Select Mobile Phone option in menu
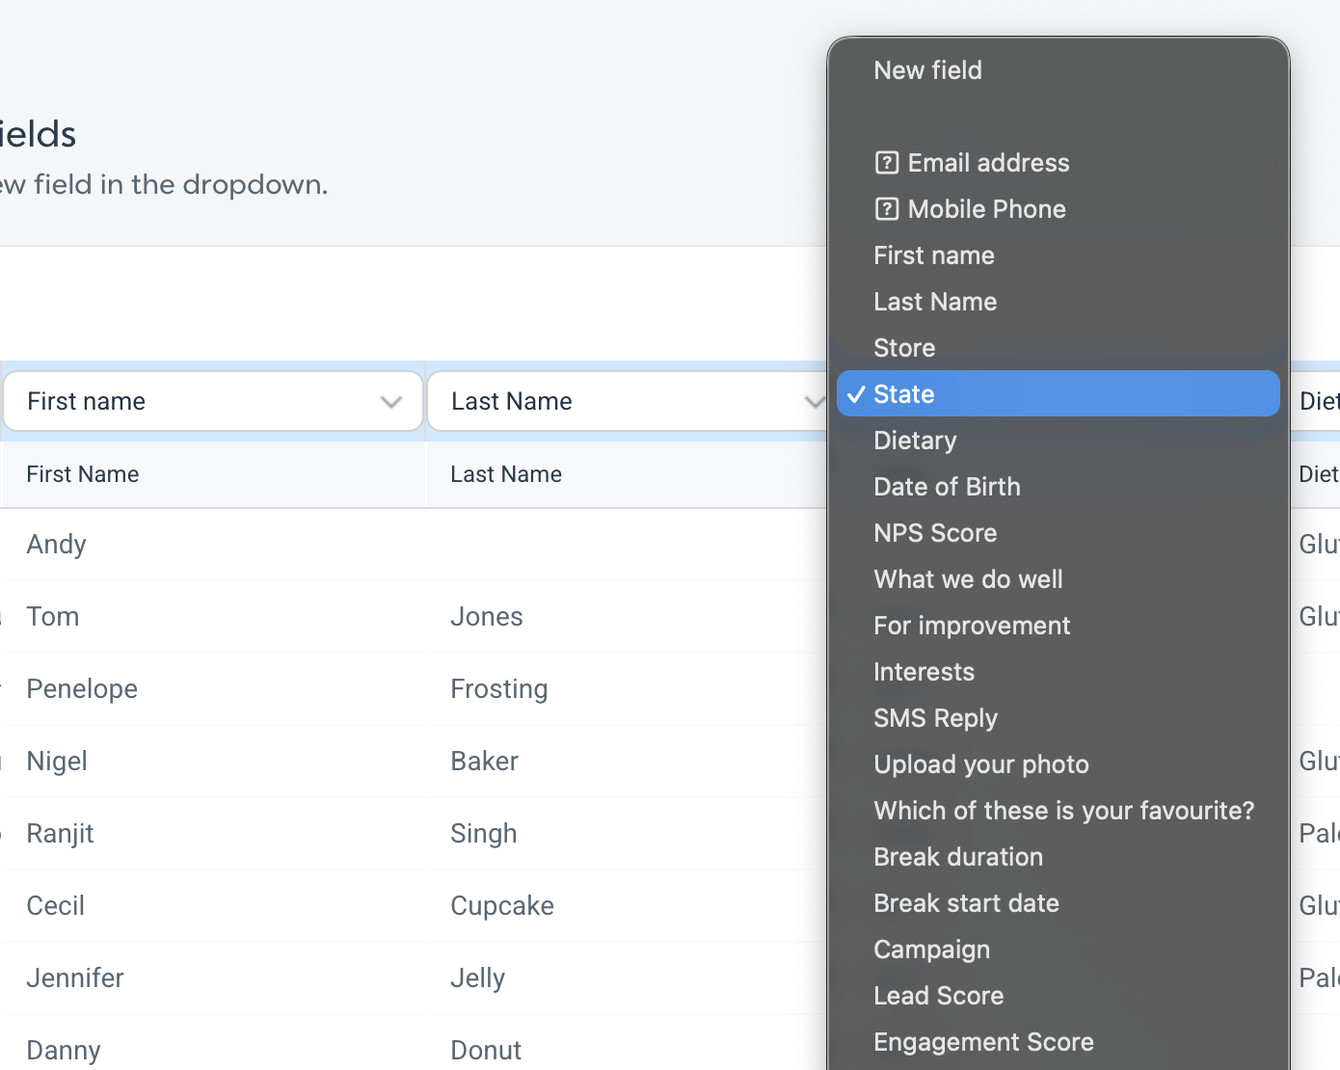The height and width of the screenshot is (1070, 1340). point(1058,209)
